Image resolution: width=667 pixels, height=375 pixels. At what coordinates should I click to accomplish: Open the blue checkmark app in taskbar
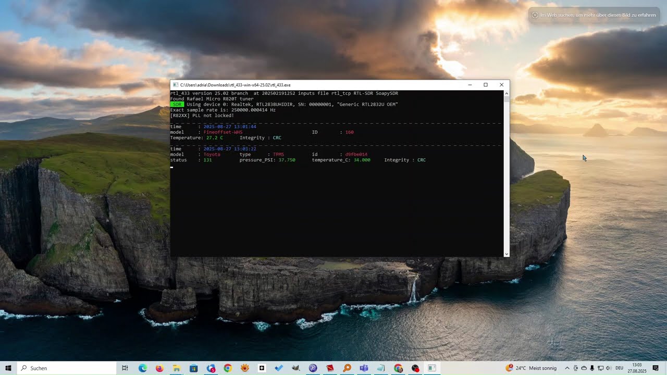click(x=279, y=368)
